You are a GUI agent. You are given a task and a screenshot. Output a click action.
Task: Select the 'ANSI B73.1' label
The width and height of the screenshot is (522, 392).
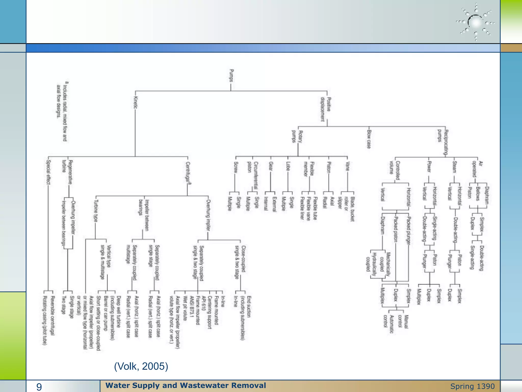[x=192, y=306]
